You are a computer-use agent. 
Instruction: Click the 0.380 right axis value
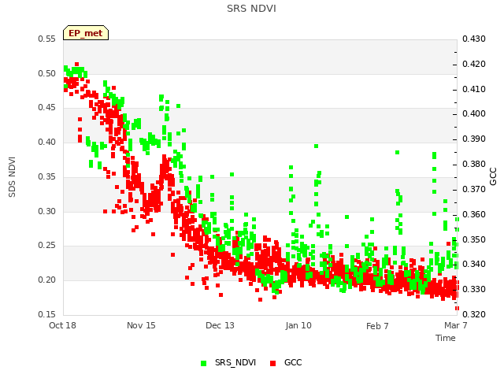pyautogui.click(x=474, y=165)
